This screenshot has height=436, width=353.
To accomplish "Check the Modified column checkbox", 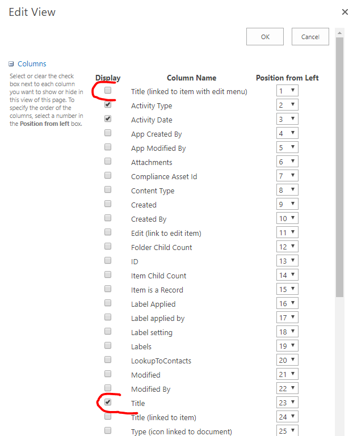I will click(x=108, y=374).
